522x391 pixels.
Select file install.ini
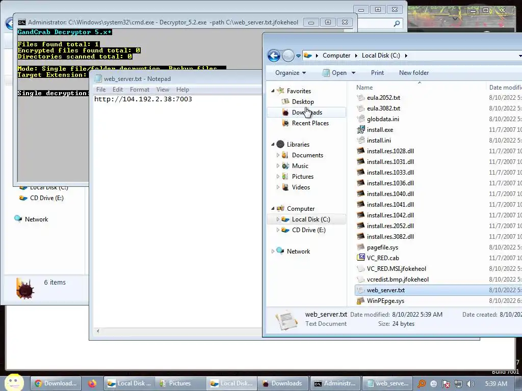click(x=379, y=141)
